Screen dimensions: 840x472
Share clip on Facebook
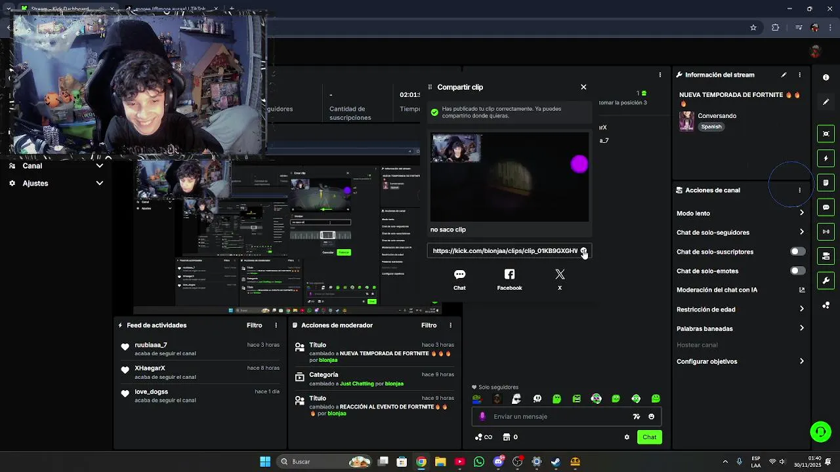[509, 279]
